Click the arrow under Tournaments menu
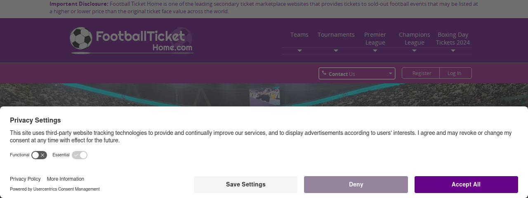This screenshot has height=198, width=528. (x=336, y=51)
